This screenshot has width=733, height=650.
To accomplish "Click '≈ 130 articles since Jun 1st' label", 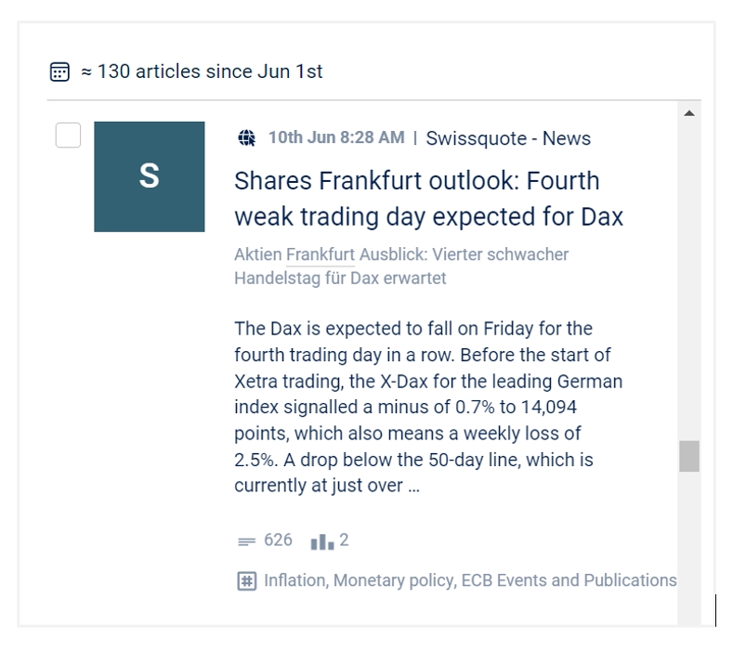I will point(202,71).
